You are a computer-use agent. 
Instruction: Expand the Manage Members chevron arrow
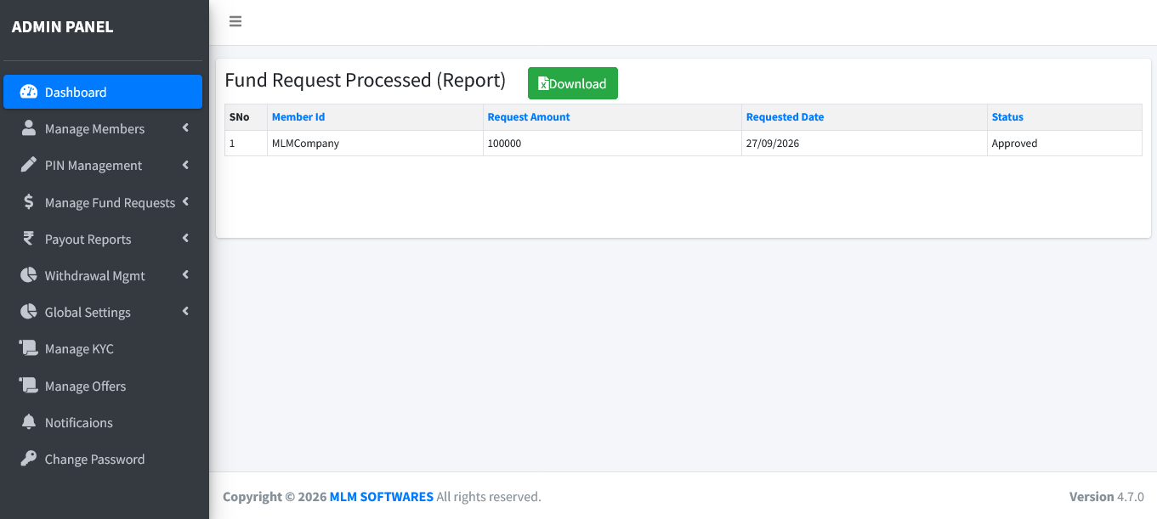pos(185,128)
